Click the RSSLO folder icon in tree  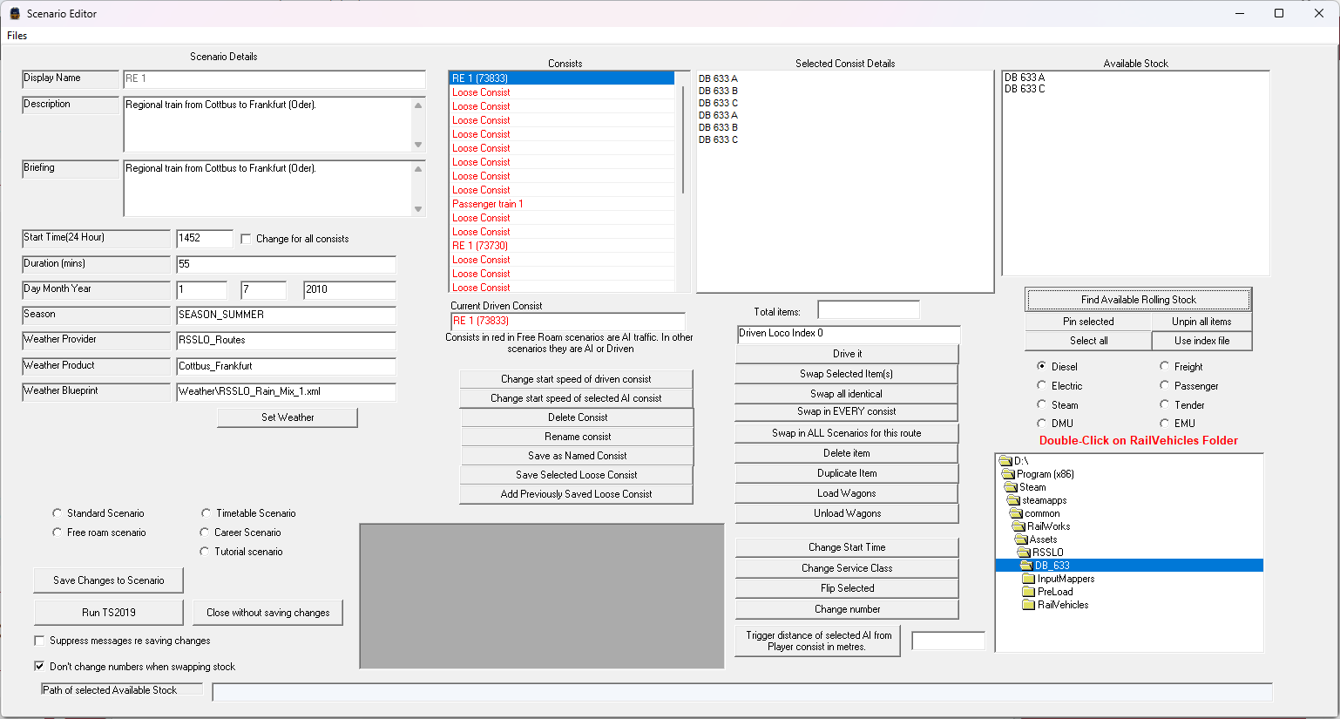(1024, 553)
